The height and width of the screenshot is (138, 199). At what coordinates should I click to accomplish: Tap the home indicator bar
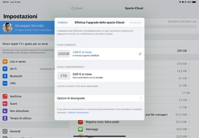point(99,136)
